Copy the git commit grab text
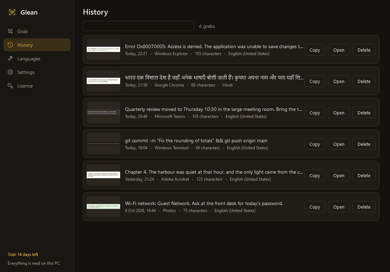The image size is (390, 272). (x=315, y=144)
